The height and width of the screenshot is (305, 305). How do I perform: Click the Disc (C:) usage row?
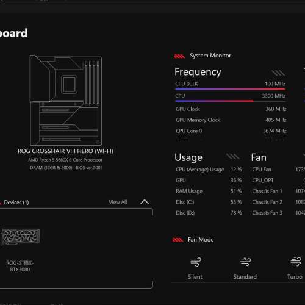click(209, 202)
